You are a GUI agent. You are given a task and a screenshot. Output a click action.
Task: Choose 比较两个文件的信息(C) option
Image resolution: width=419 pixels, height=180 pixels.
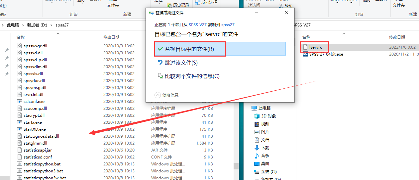pos(192,76)
